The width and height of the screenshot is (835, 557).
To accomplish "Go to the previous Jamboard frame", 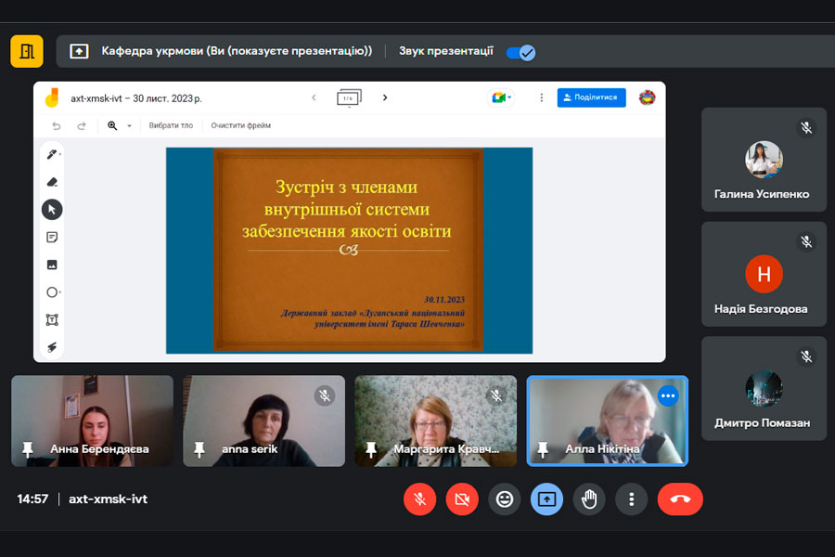I will pos(314,97).
